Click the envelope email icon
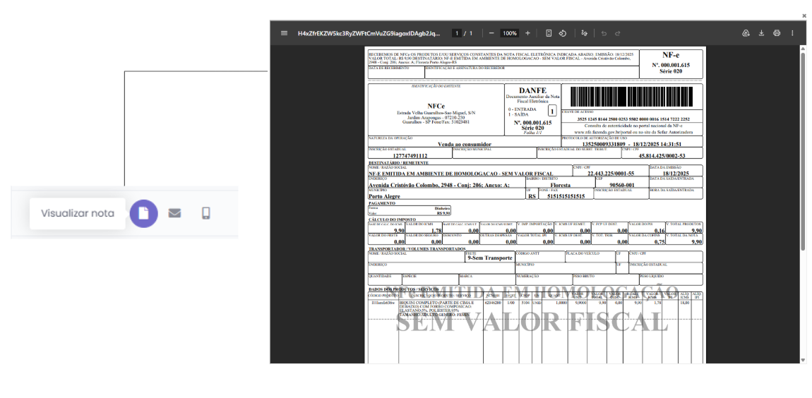Screen dimensions: 812x398 (174, 213)
